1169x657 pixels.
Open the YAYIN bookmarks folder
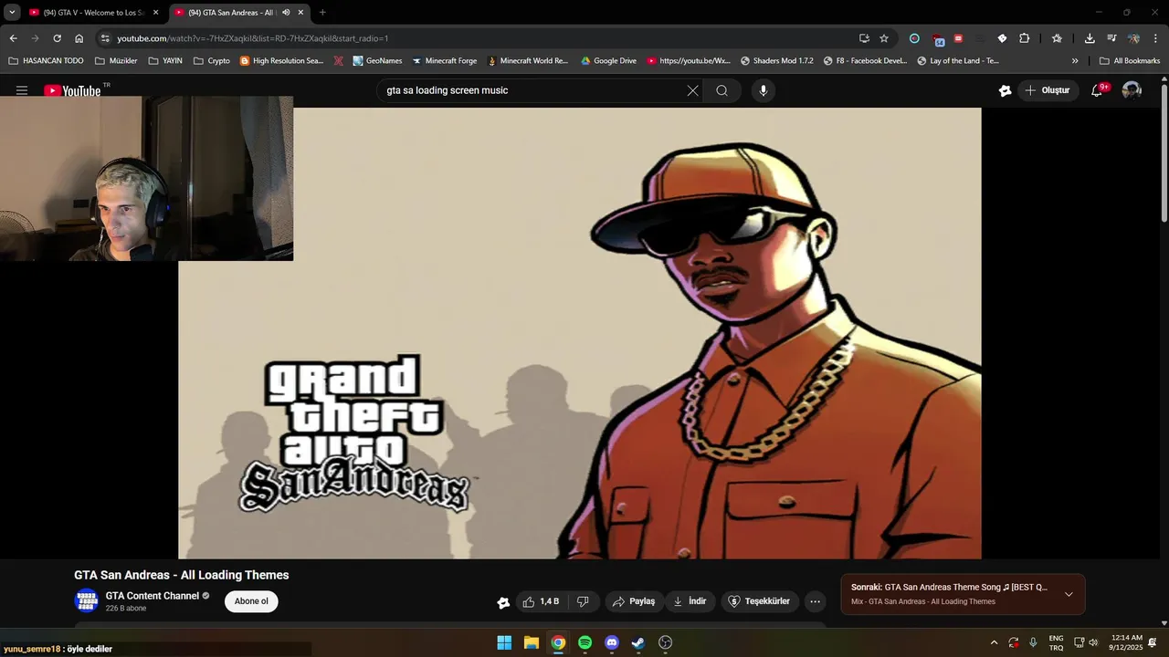165,61
